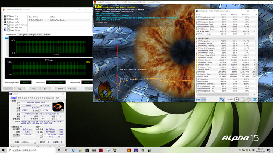Image resolution: width=273 pixels, height=153 pixels.
Task: Switch to the Temperatures tab in AIDA64
Action: tap(11, 35)
